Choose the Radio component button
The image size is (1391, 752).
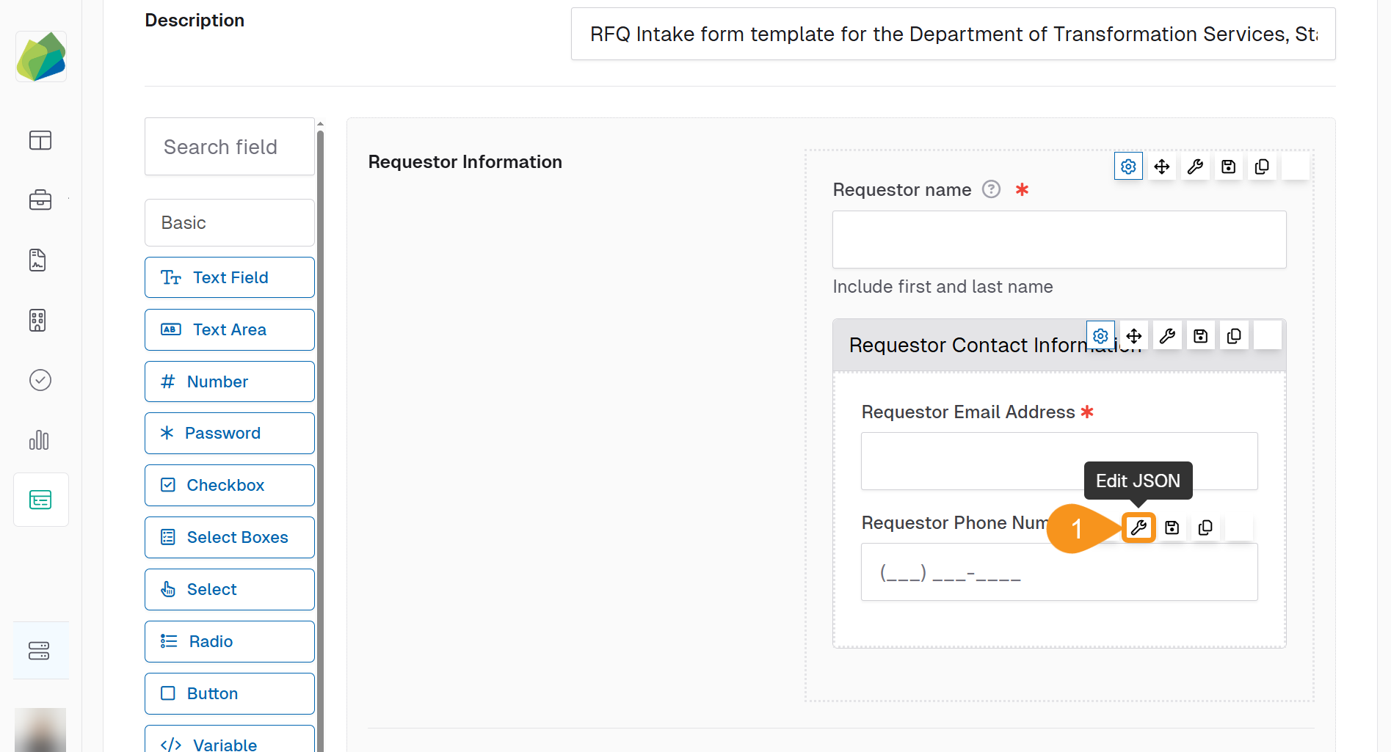pos(229,641)
